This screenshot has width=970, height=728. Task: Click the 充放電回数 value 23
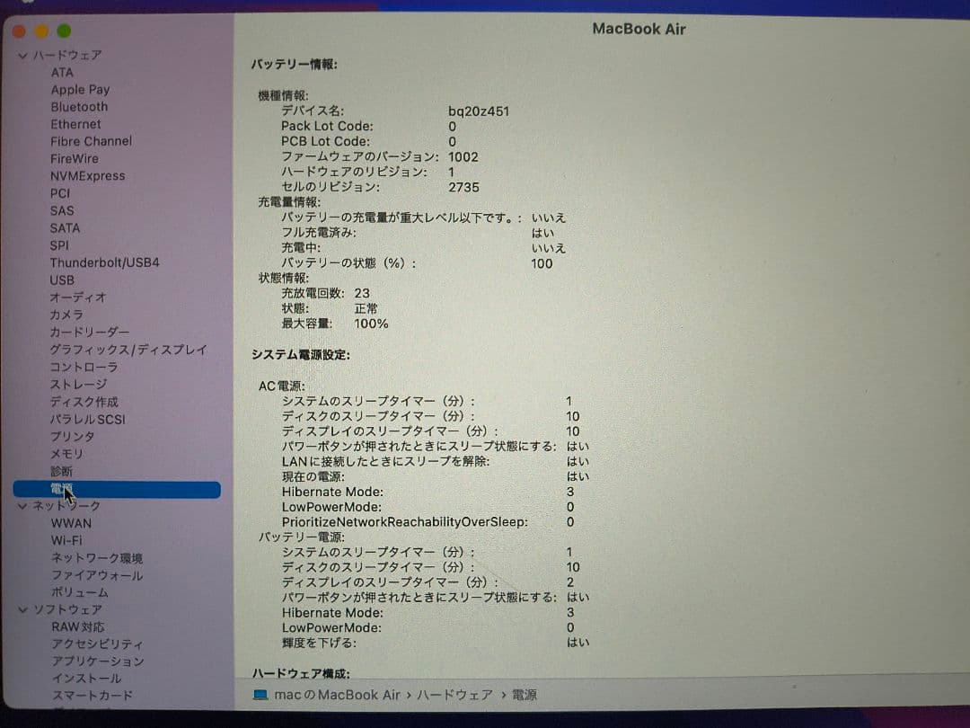pyautogui.click(x=362, y=293)
